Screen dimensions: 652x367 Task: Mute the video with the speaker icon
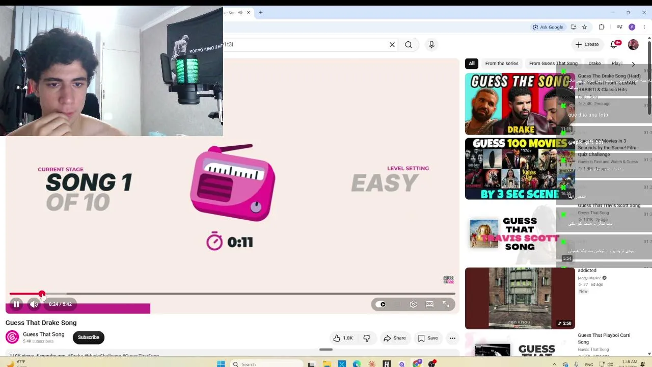pos(34,304)
